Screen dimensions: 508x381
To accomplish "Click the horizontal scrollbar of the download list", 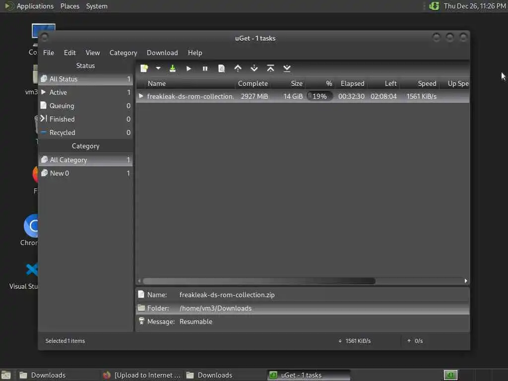I will 259,281.
